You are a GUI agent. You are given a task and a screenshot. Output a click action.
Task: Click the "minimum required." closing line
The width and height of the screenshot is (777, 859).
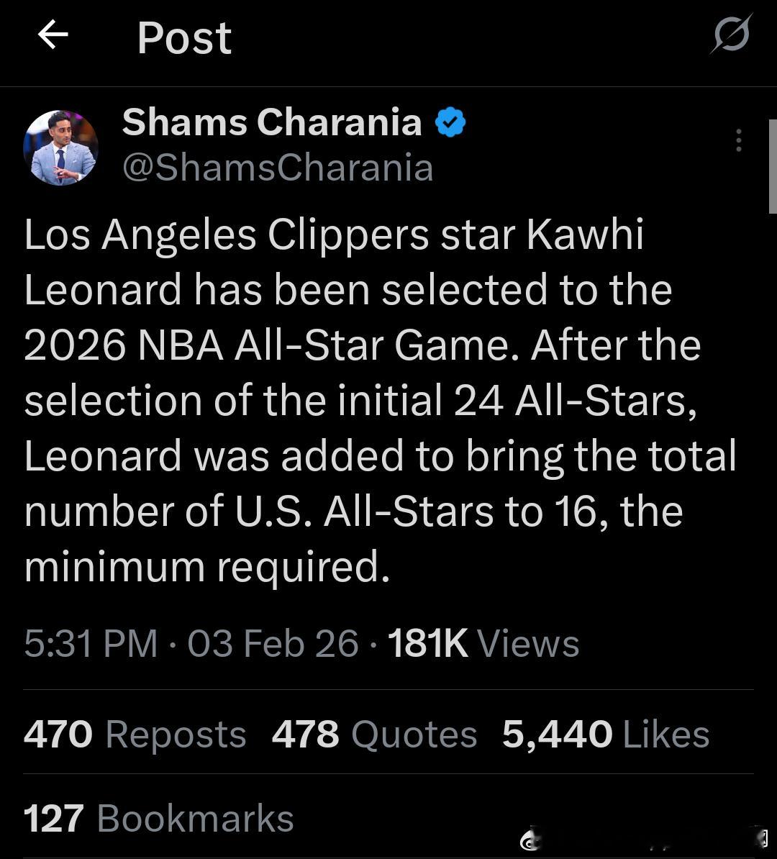click(206, 567)
